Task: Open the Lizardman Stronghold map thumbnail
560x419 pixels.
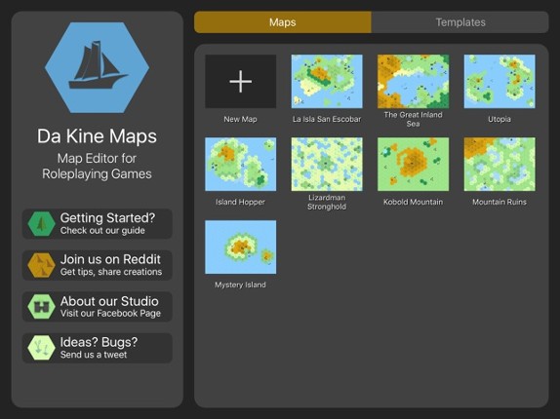Action: 327,164
